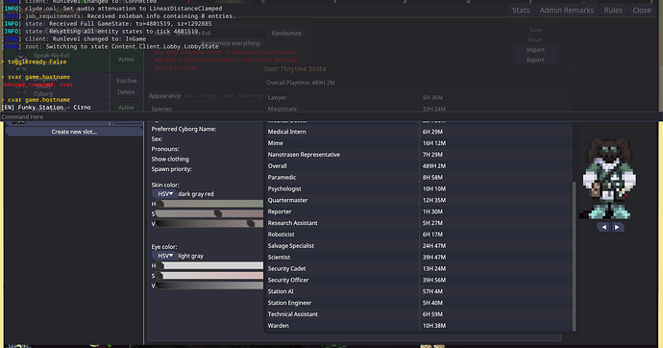
Task: Select the Medical Intern playtime row
Action: 419,132
